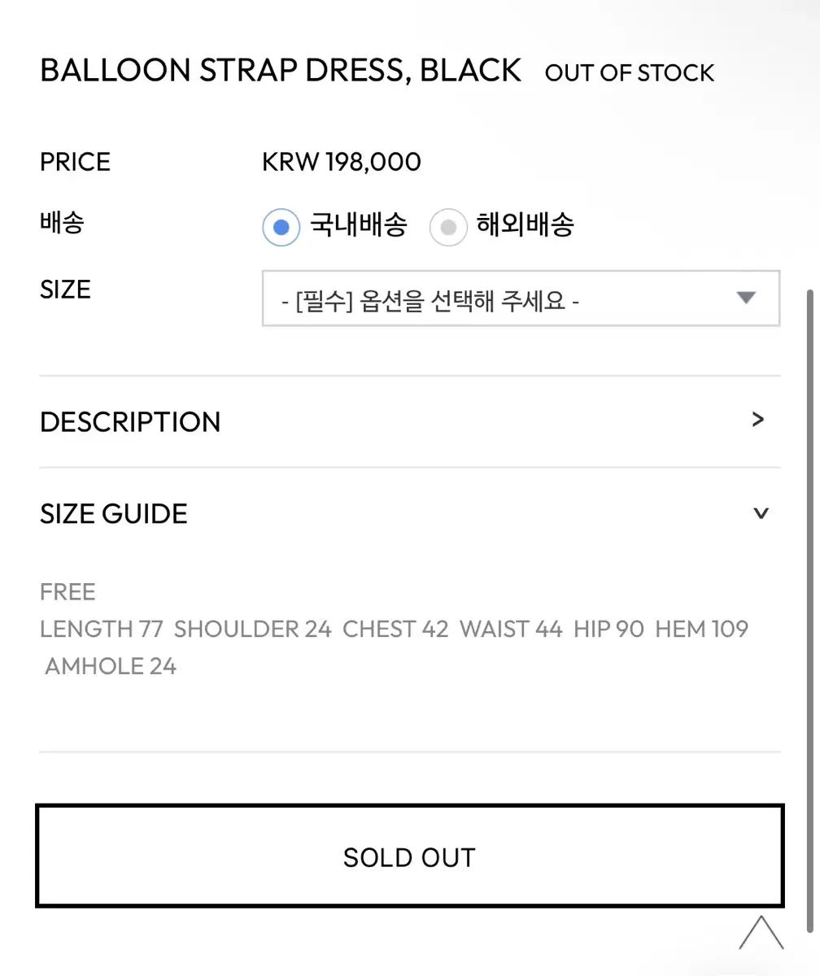This screenshot has width=820, height=976.
Task: Collapse the SIZE GUIDE section
Action: (410, 514)
